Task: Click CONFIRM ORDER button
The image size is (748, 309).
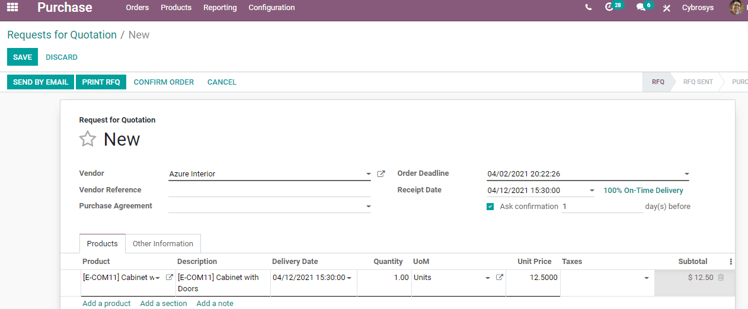Action: [x=164, y=82]
